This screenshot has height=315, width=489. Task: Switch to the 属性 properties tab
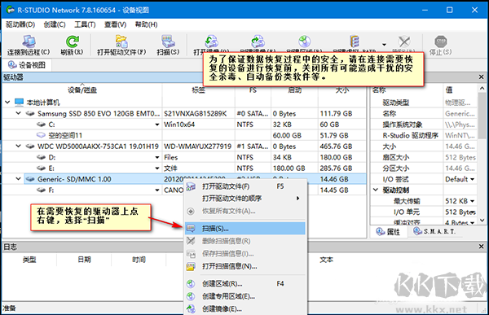coord(388,232)
